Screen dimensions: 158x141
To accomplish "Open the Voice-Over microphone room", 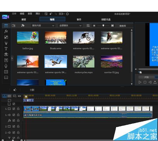I will (x=6, y=66).
